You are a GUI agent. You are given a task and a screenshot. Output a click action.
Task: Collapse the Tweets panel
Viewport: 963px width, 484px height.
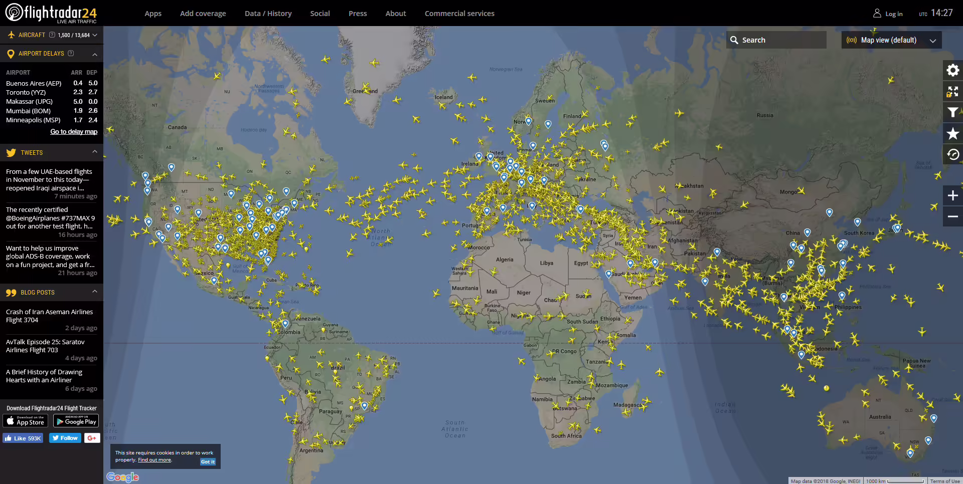coord(95,152)
